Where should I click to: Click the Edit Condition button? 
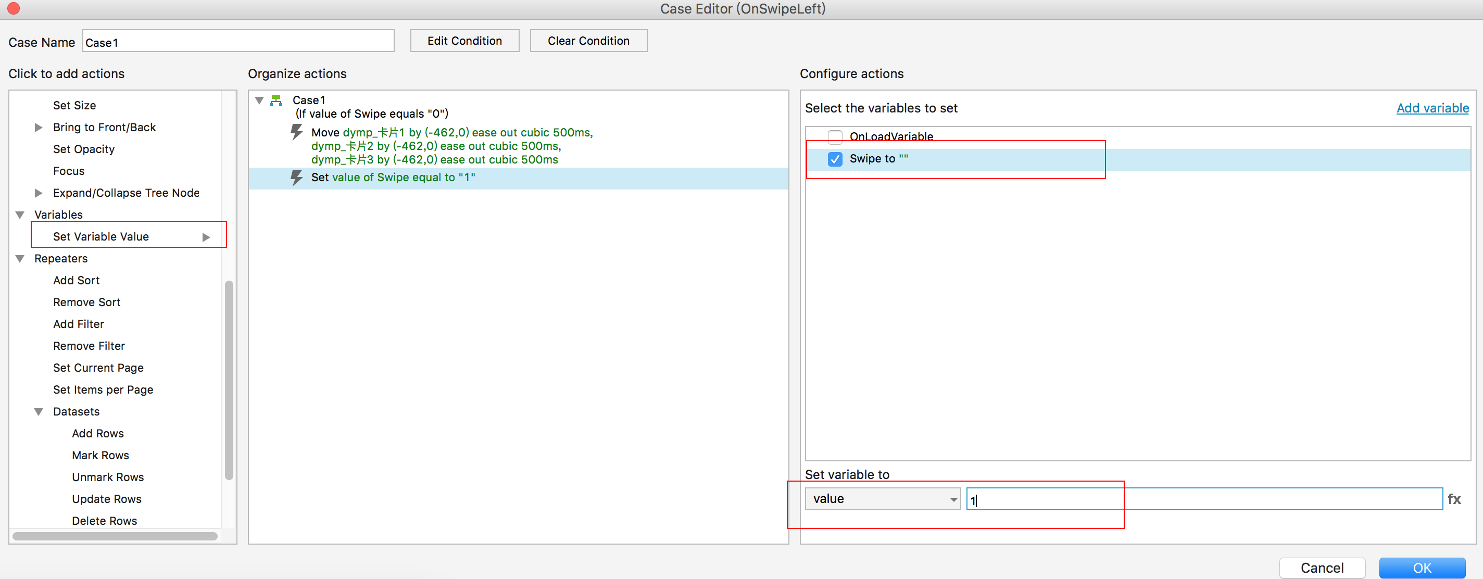point(464,41)
